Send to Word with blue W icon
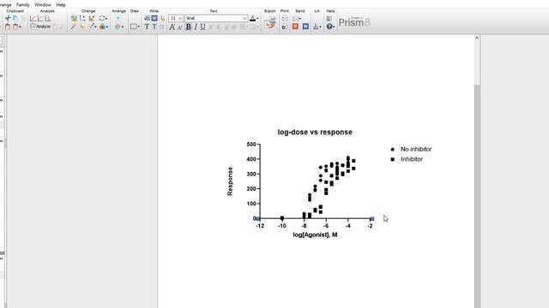This screenshot has height=308, width=549. click(305, 27)
